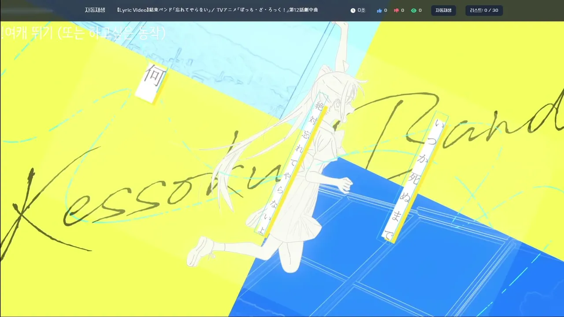Image resolution: width=564 pixels, height=317 pixels.
Task: Click the video playback area
Action: (282, 169)
